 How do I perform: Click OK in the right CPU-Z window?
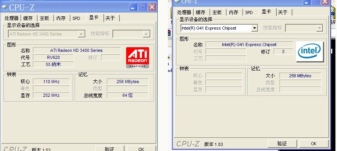[x=314, y=144]
